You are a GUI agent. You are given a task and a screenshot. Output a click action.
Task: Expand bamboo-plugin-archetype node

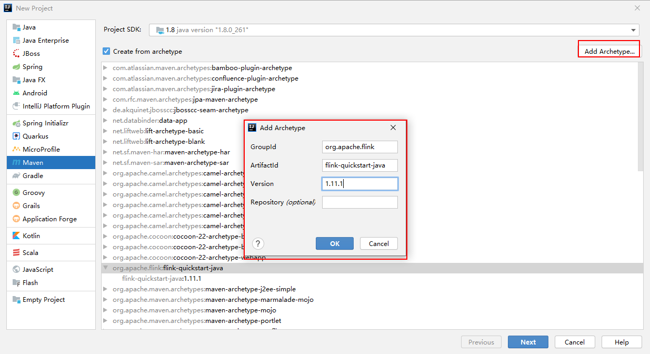point(106,68)
